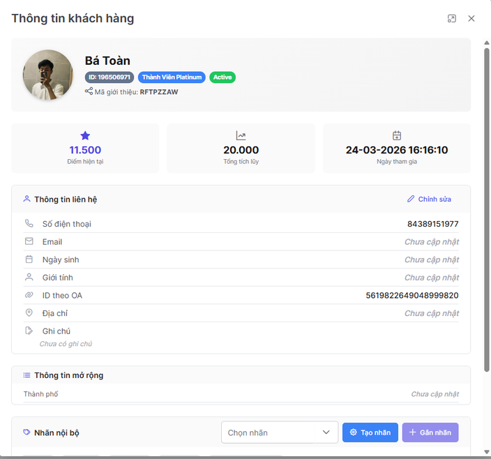The image size is (491, 459).
Task: Select the referral code RFTPZZAW
Action: [159, 92]
